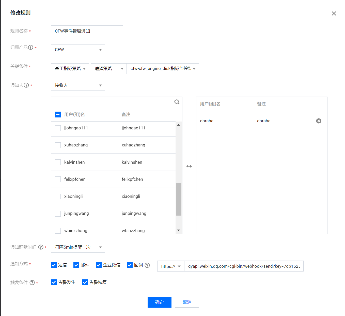Click the user list vertical scrollbar thumb
Image resolution: width=345 pixels, height=316 pixels.
pos(179,199)
